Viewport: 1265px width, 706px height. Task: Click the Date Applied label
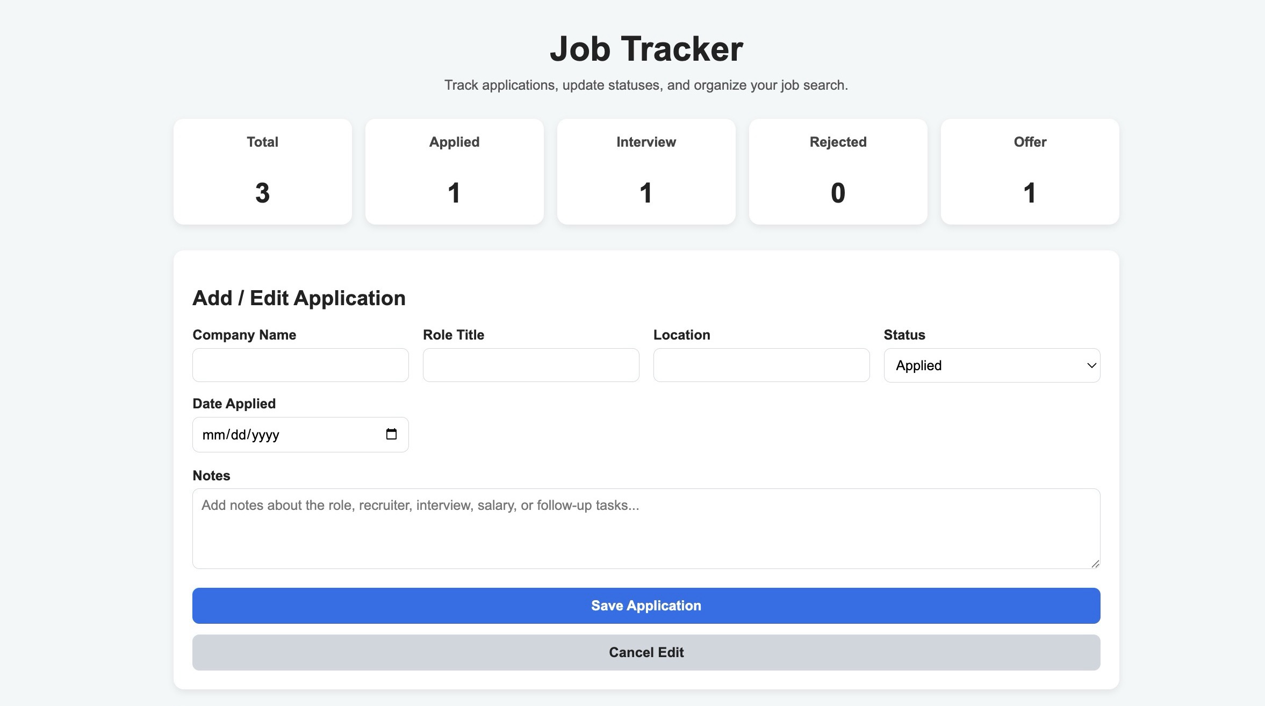tap(234, 403)
